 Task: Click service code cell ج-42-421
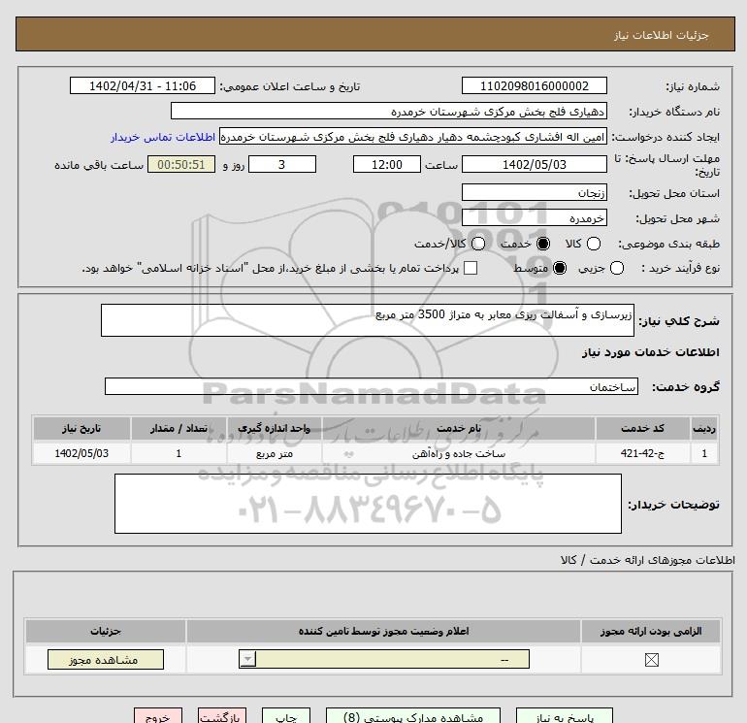642,453
